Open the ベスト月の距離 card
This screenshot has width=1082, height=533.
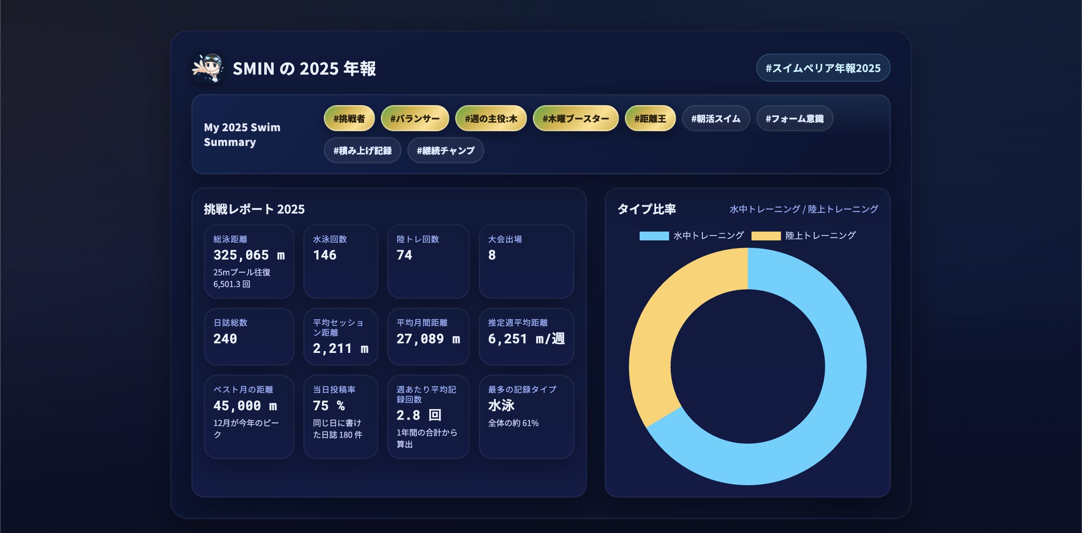(249, 416)
